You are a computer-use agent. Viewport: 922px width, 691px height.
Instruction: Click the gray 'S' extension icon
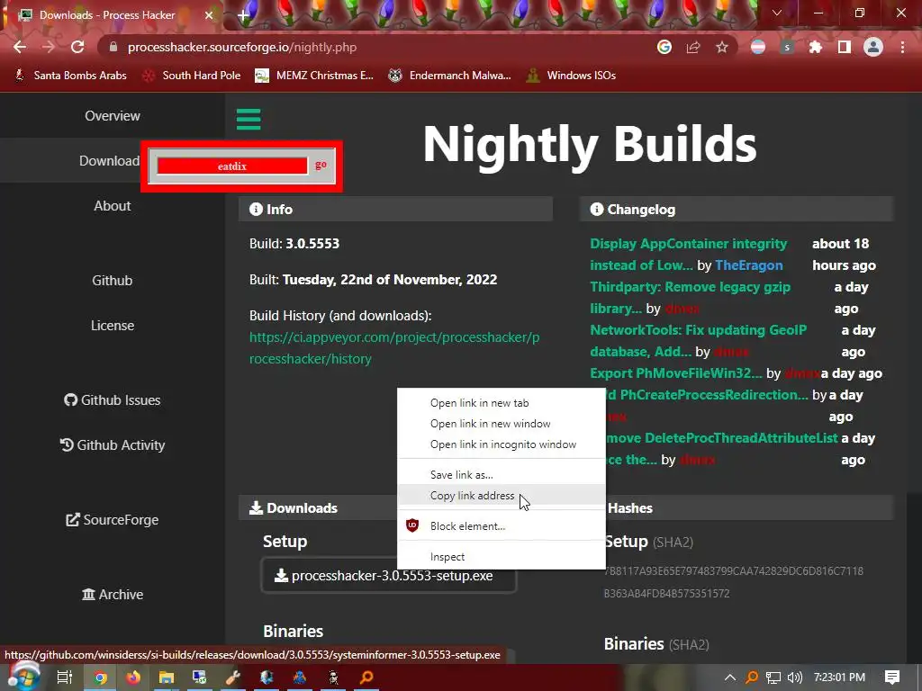(x=787, y=47)
